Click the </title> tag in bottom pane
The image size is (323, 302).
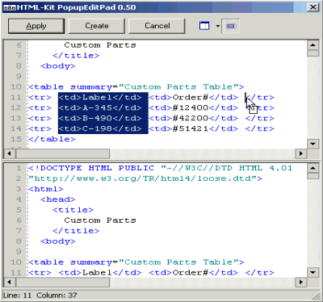point(76,231)
